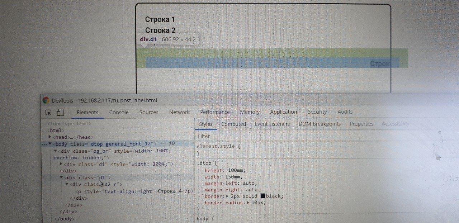Expand the border-radius shorthand triangle
The width and height of the screenshot is (459, 223).
click(x=249, y=203)
